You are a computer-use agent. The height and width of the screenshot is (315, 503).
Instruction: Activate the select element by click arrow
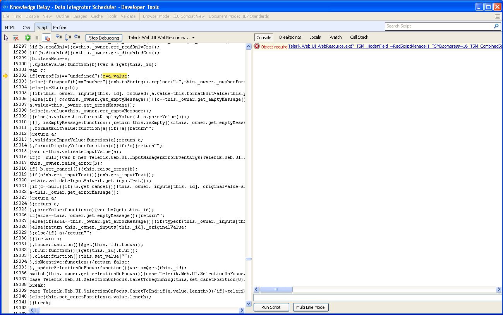(x=6, y=38)
